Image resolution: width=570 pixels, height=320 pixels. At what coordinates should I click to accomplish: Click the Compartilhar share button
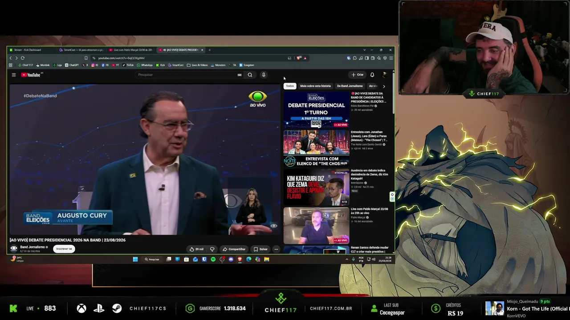click(234, 249)
